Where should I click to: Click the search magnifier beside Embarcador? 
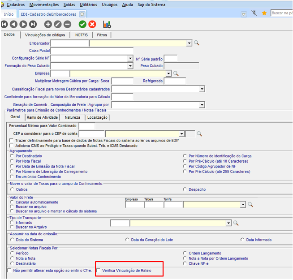(x=196, y=43)
